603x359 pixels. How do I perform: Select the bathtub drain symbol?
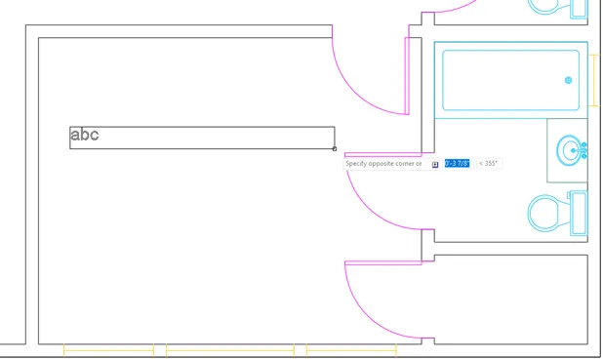pyautogui.click(x=568, y=80)
